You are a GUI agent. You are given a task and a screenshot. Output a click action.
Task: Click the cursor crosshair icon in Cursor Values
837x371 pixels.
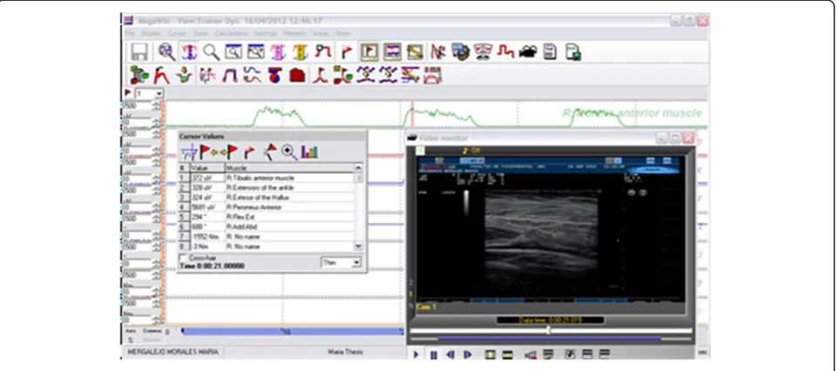[x=188, y=152]
